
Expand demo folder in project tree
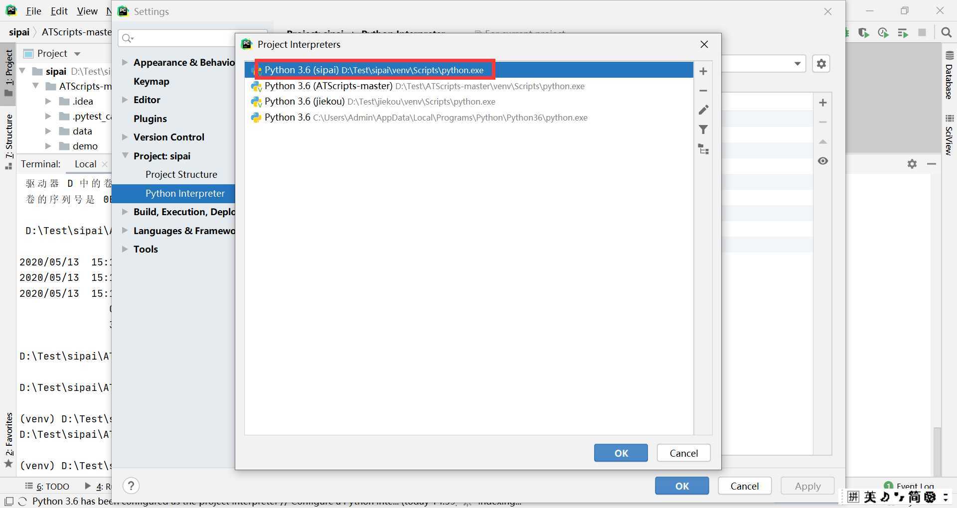click(x=48, y=146)
